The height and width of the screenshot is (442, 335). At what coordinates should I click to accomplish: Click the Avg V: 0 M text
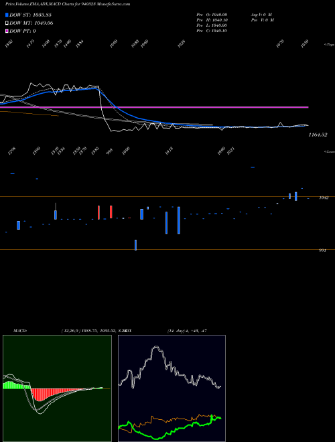(x=261, y=14)
